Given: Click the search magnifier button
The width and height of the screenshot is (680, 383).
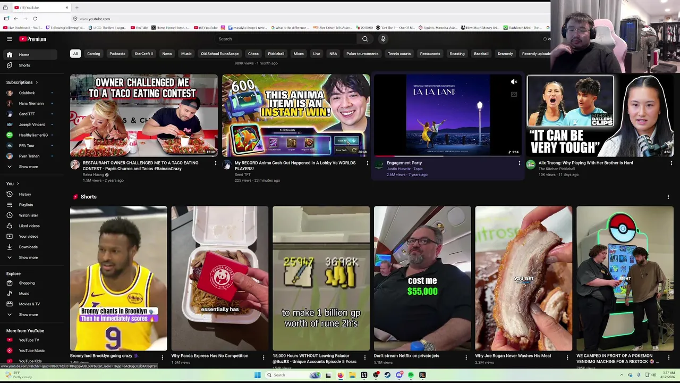Looking at the screenshot, I should point(365,39).
